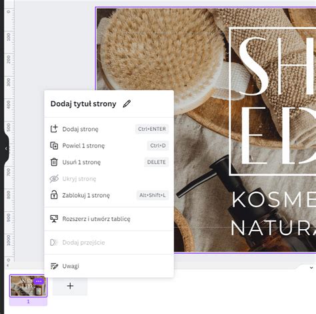Collapse the page strip with the chevron at right

(311, 268)
